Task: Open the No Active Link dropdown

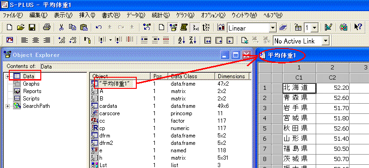Action: click(x=325, y=41)
